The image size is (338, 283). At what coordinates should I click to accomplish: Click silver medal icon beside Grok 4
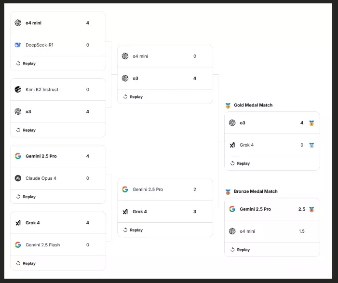[311, 145]
